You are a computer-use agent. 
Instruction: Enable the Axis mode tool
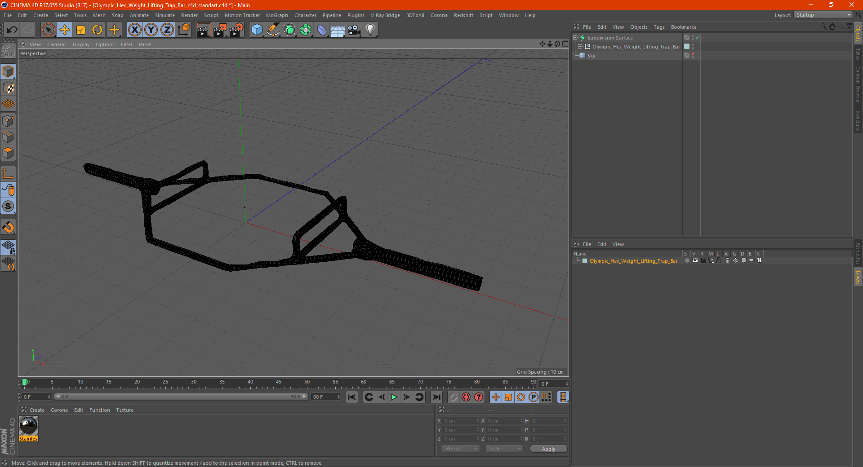9,174
